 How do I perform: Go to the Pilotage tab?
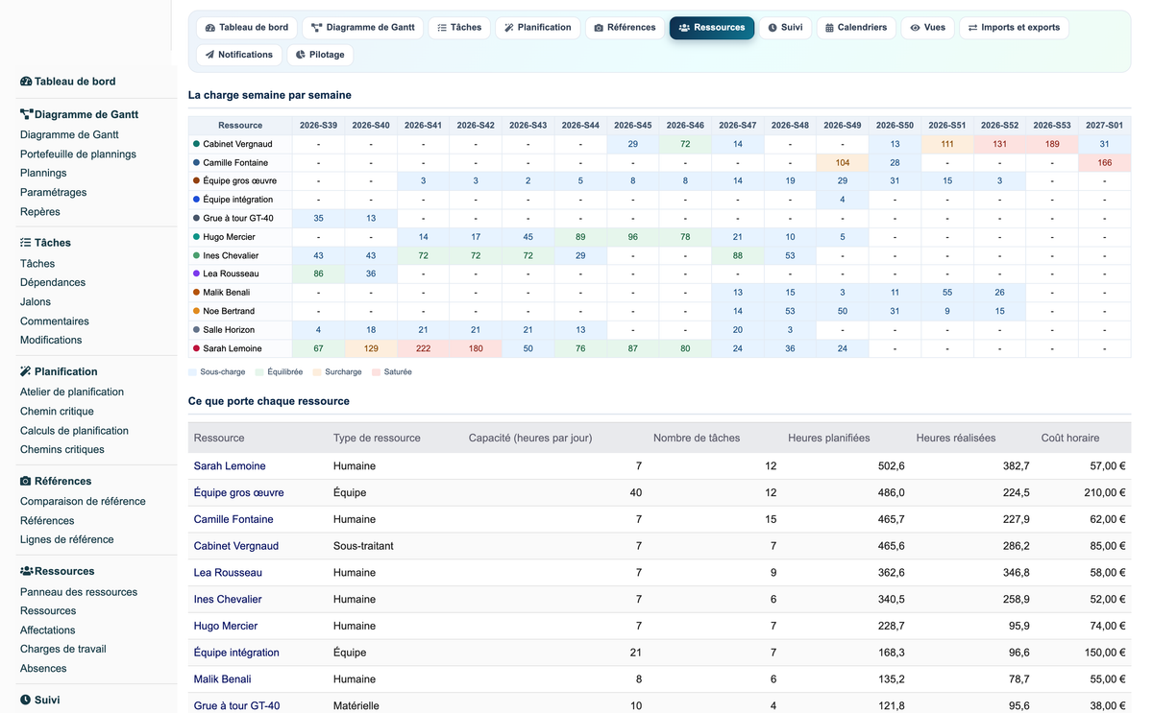pos(320,55)
